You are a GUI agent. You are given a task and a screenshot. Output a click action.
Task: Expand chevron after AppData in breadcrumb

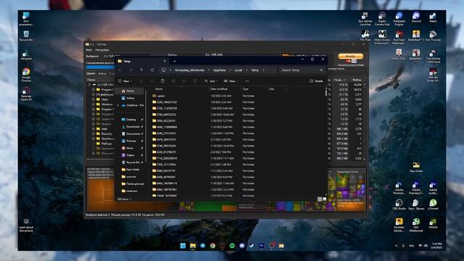pyautogui.click(x=231, y=70)
